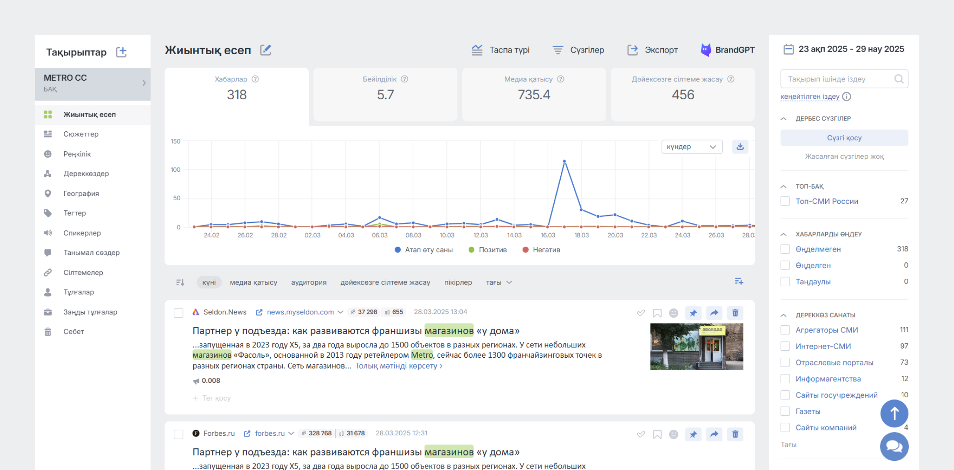This screenshot has width=954, height=470.
Task: Expand the forbes.ru source dropdown
Action: [x=291, y=434]
